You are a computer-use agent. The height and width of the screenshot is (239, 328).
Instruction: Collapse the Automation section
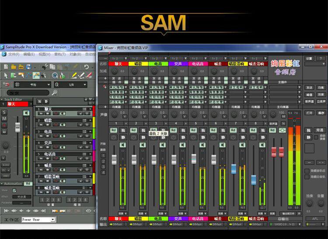(x=2, y=184)
